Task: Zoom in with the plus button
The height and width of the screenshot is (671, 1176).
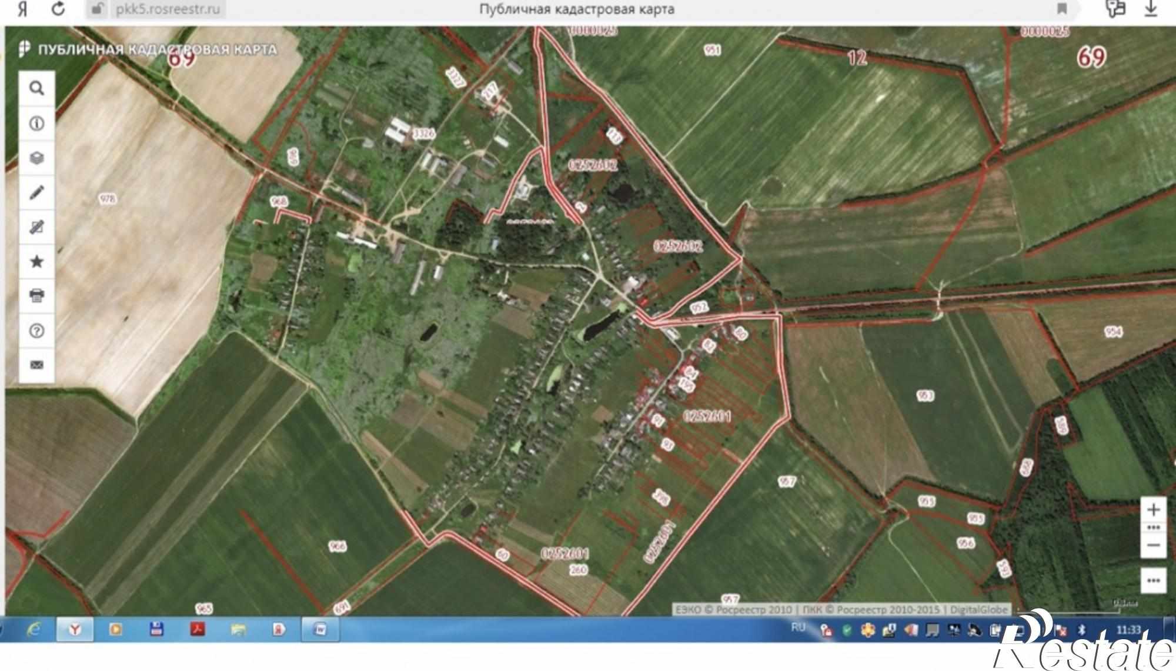Action: (x=1153, y=509)
